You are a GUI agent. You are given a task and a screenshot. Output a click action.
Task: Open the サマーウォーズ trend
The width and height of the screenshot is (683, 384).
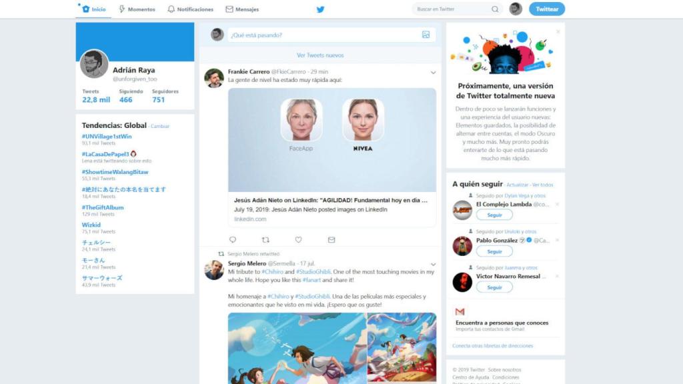pyautogui.click(x=102, y=278)
